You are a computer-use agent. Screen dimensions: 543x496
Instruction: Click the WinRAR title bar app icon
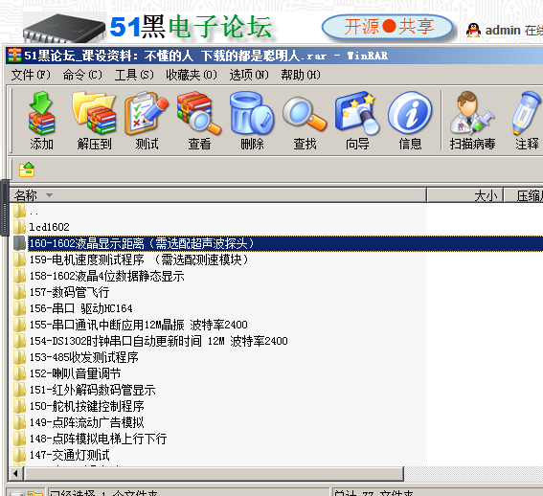pyautogui.click(x=14, y=56)
